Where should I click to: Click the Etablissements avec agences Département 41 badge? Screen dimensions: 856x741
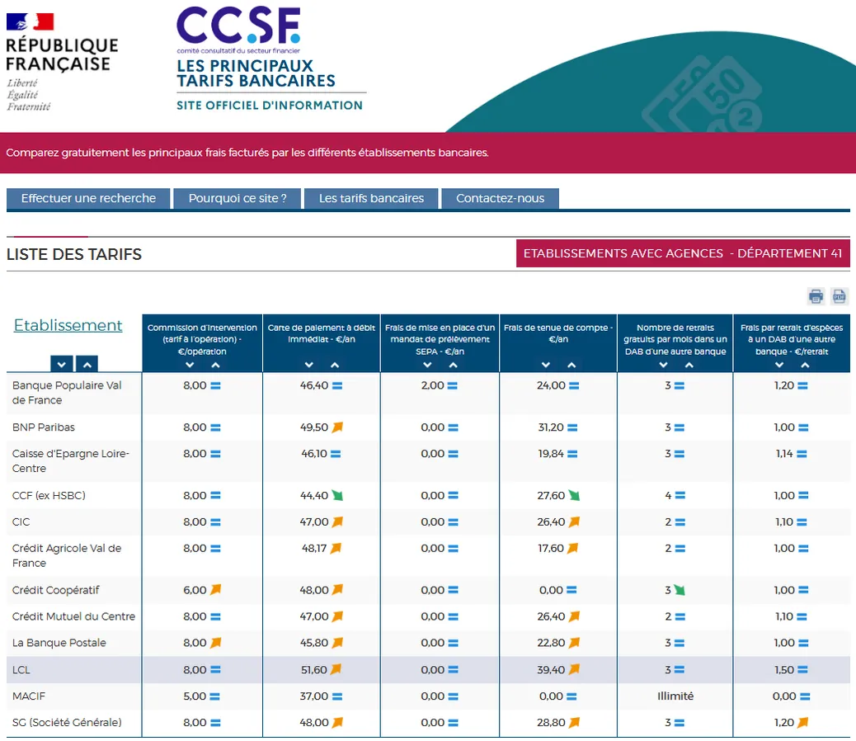coord(683,253)
